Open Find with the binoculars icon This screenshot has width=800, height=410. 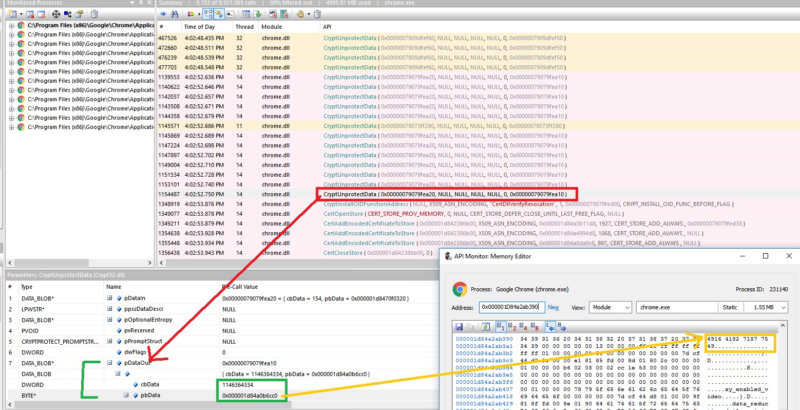175,14
